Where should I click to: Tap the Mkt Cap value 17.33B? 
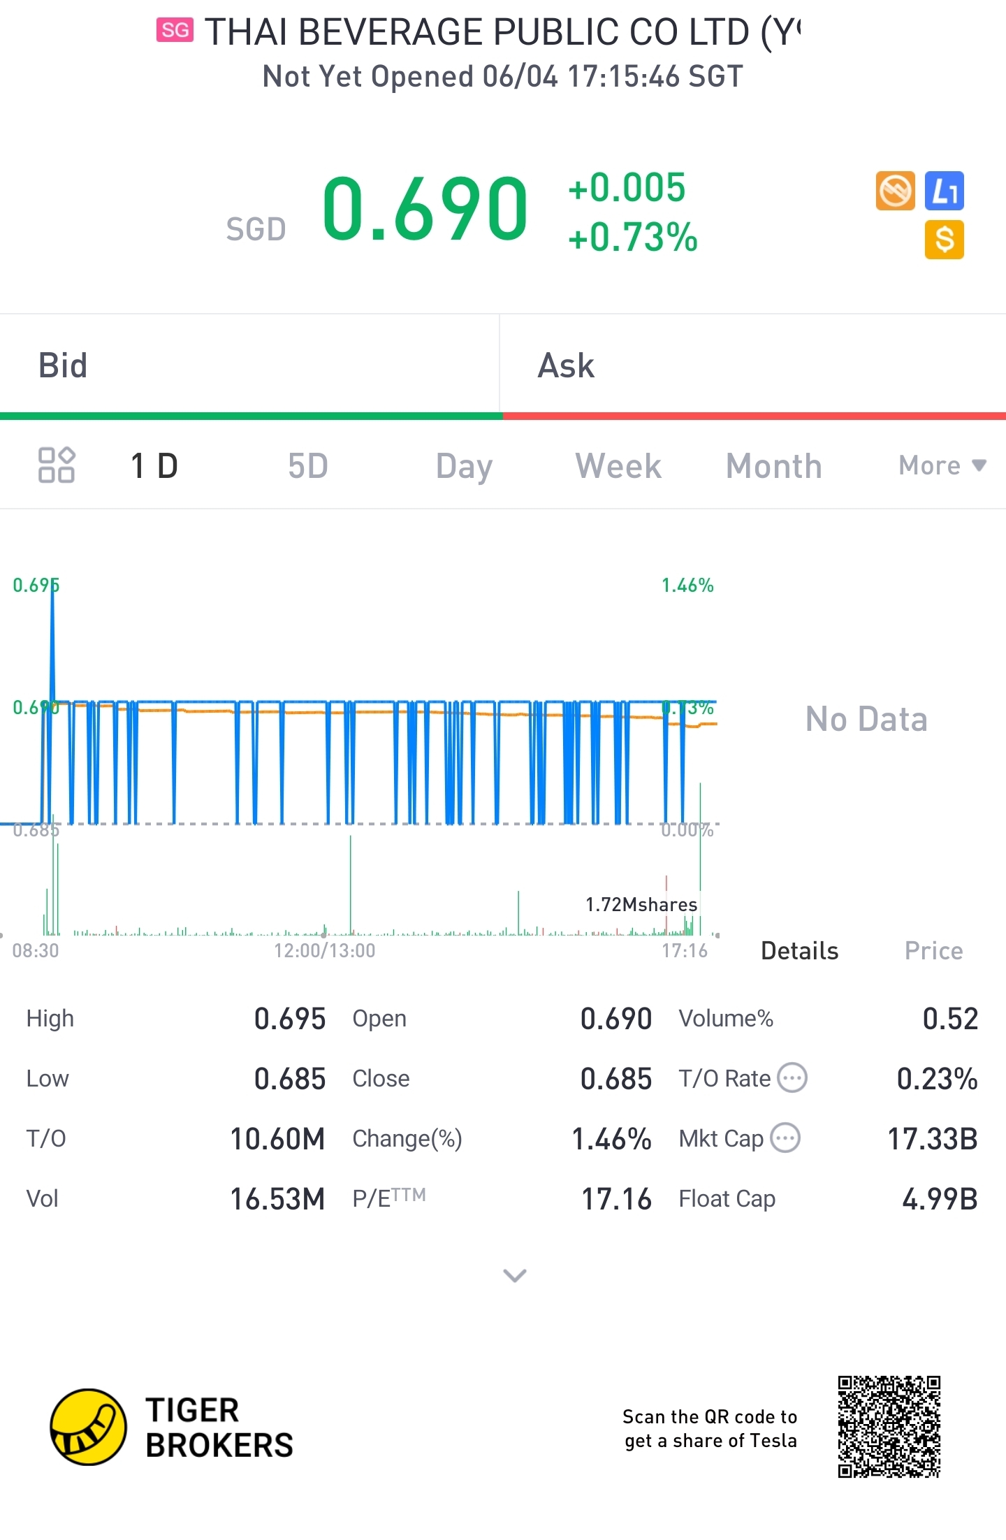pyautogui.click(x=933, y=1139)
